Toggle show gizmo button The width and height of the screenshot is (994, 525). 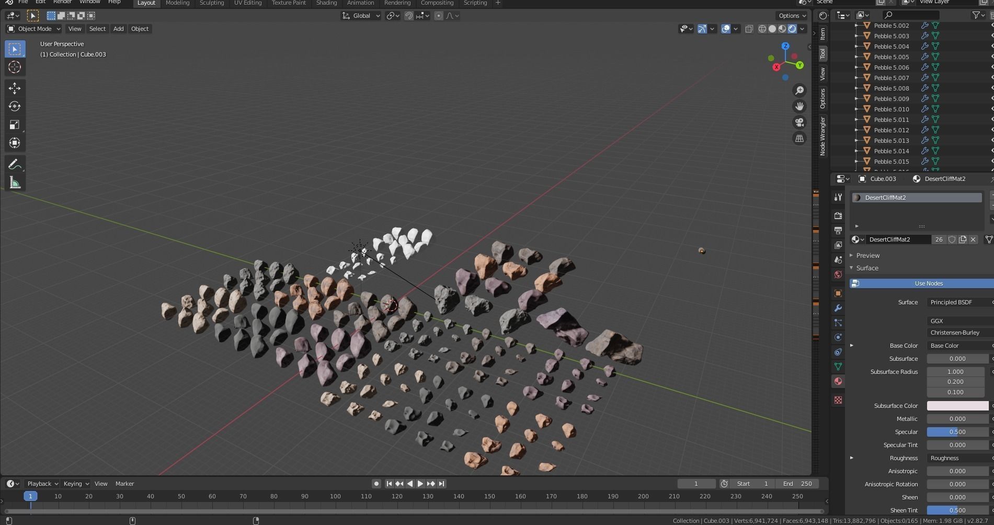[x=702, y=29]
